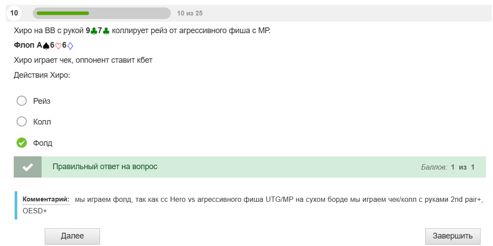
Task: Click the '10 из 25' progress counter
Action: tap(190, 13)
